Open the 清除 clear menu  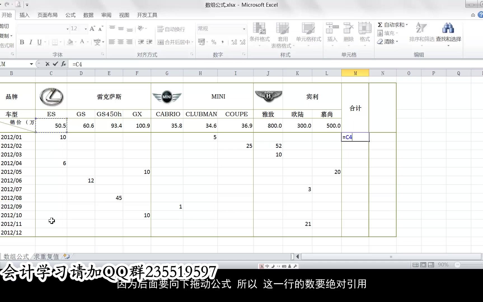point(388,42)
